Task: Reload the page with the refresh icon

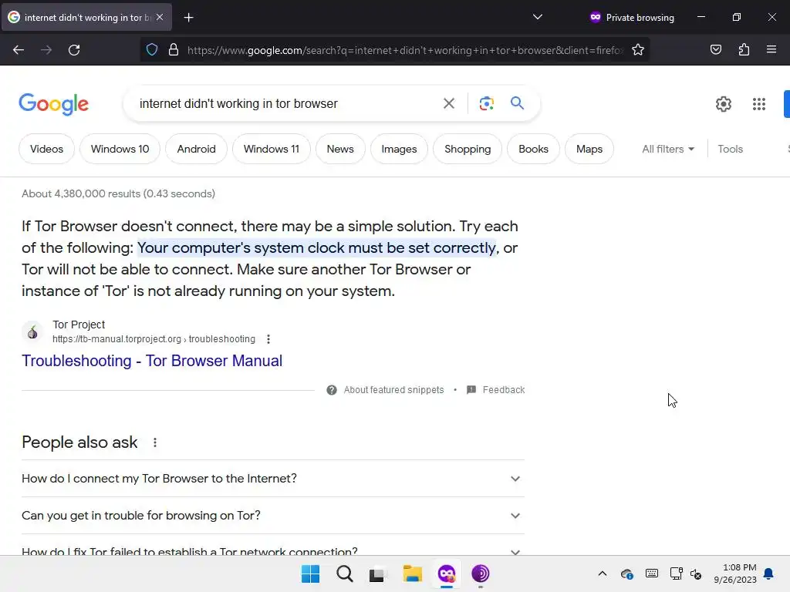Action: pos(74,50)
